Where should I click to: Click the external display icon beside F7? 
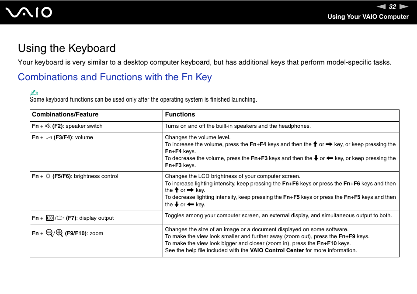[x=60, y=218]
